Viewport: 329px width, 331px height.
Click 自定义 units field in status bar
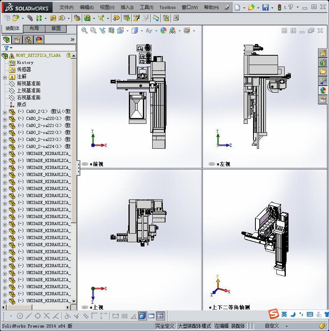point(272,326)
